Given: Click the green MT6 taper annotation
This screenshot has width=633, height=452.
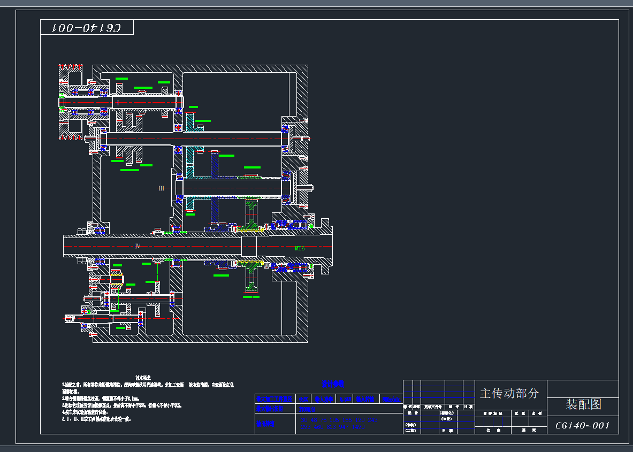Looking at the screenshot, I should (x=300, y=249).
